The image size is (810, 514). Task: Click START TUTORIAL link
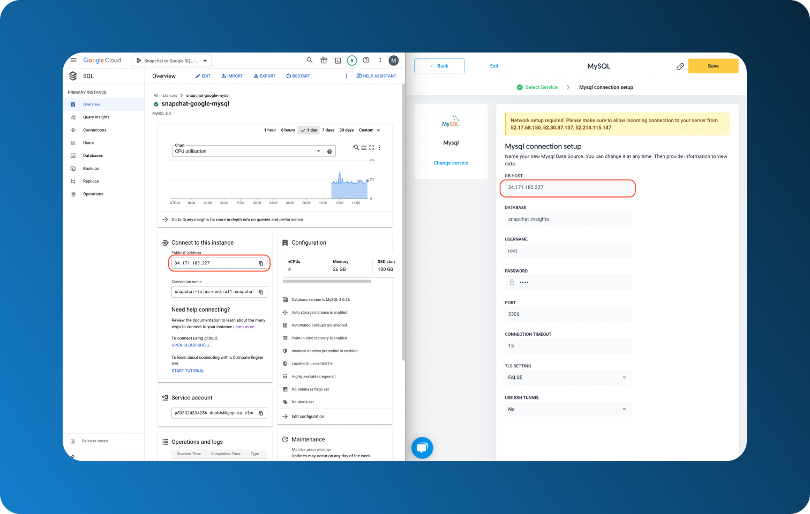(188, 371)
